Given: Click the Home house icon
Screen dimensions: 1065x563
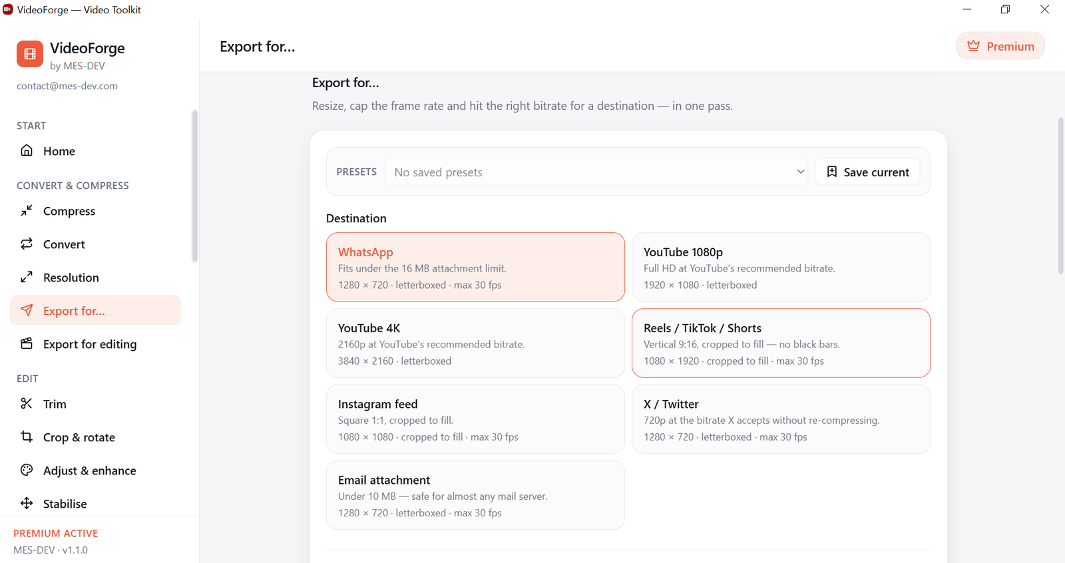Looking at the screenshot, I should 27,150.
